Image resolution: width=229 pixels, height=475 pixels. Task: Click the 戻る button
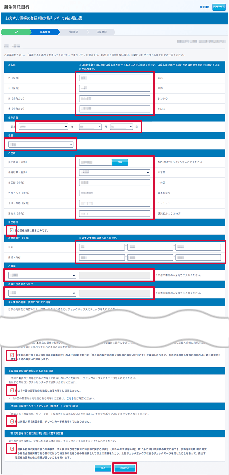click(103, 468)
